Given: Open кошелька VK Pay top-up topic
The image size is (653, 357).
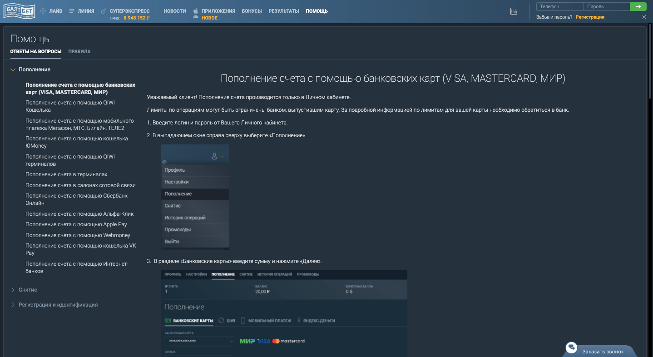Looking at the screenshot, I should click(81, 249).
